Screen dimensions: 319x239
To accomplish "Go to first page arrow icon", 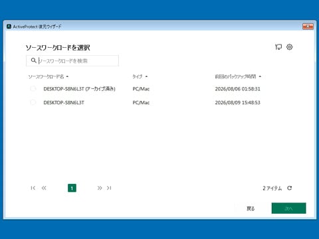I will (33, 188).
